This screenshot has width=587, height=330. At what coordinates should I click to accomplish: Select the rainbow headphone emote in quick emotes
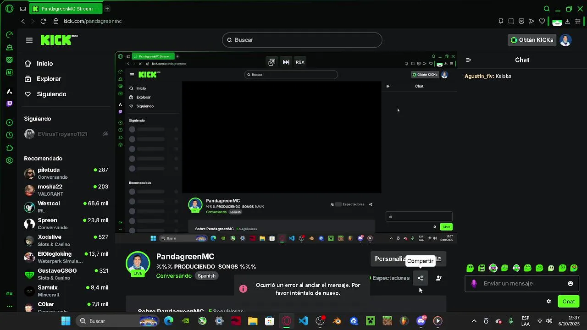point(493,268)
